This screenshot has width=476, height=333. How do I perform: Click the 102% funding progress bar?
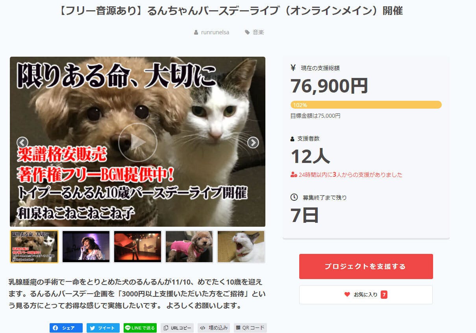[366, 105]
